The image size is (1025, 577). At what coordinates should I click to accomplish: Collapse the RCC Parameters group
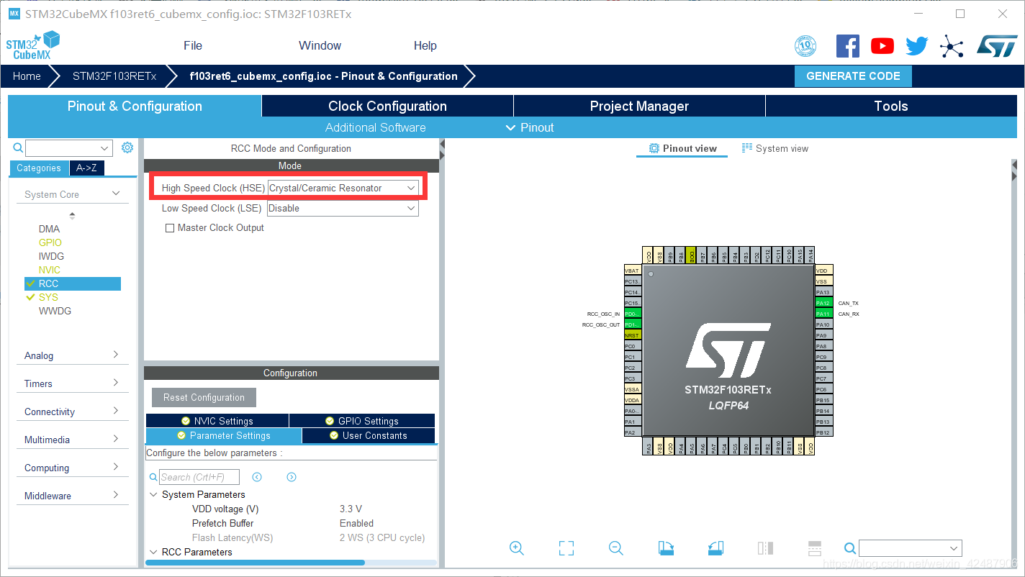pos(153,552)
